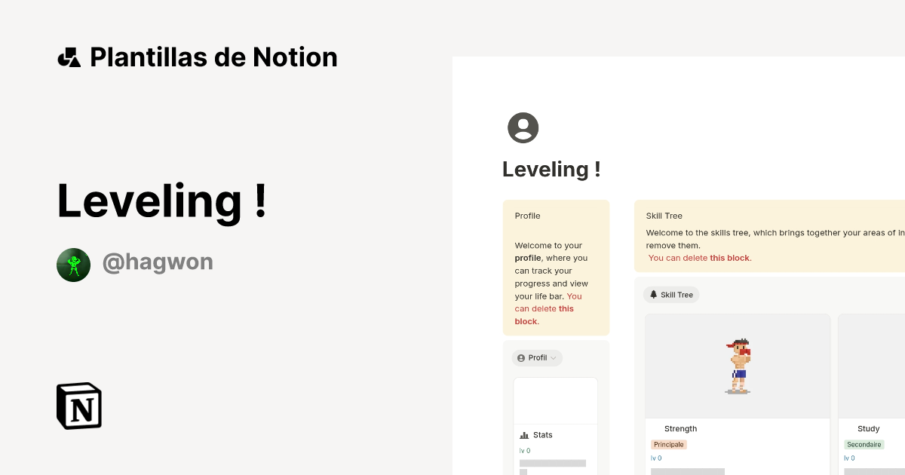Click the Plantillas de Notion puzzle logo
The width and height of the screenshot is (905, 475).
(69, 57)
